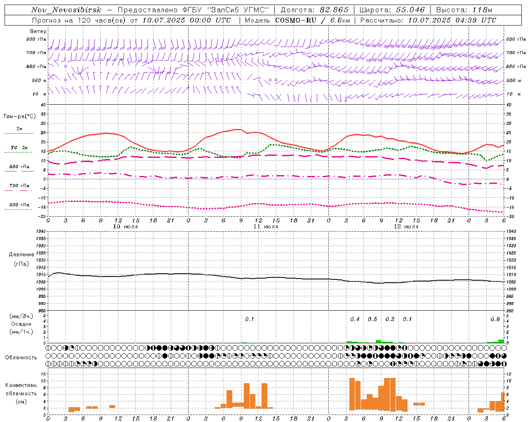Click the forecast start time '10.07.2025 00:00 UTC'
528x422 pixels.
point(186,20)
